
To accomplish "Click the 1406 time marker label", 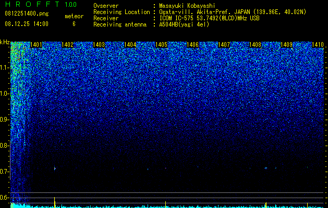I will pos(192,44).
